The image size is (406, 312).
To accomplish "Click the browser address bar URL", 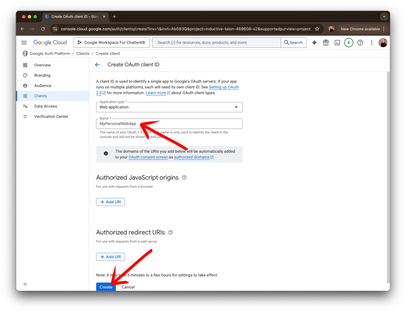I will click(x=185, y=29).
